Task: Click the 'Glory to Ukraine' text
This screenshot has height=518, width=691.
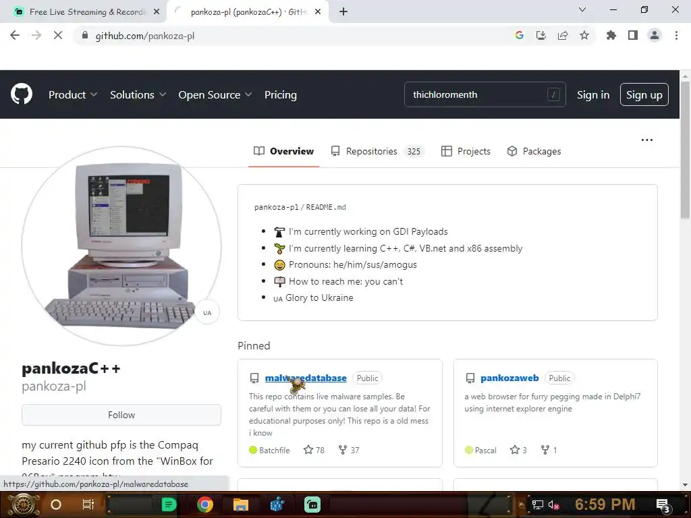Action: [319, 297]
